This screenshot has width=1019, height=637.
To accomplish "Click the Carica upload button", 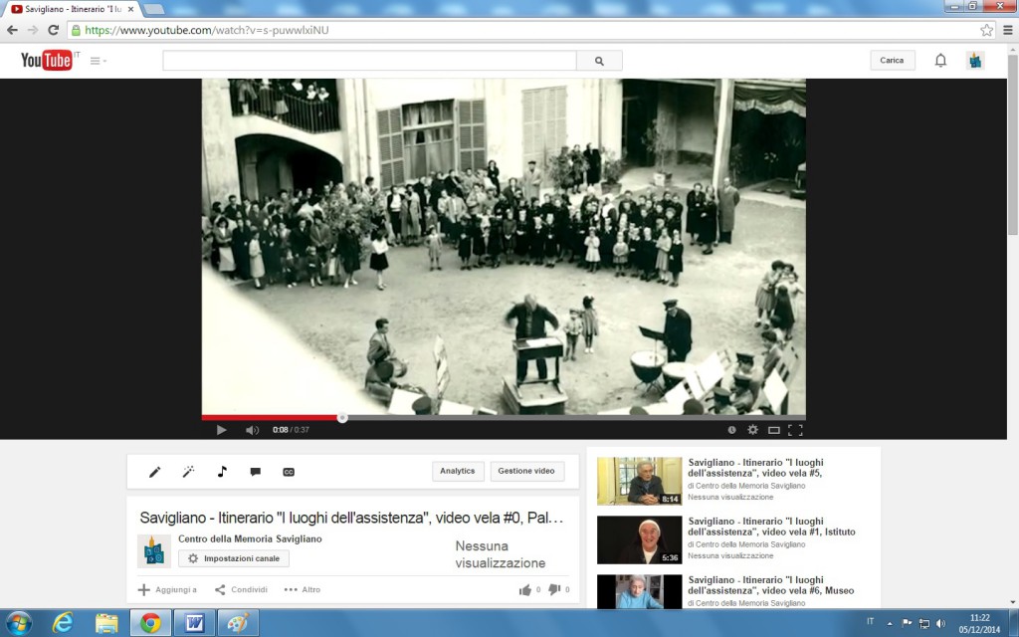I will tap(892, 61).
